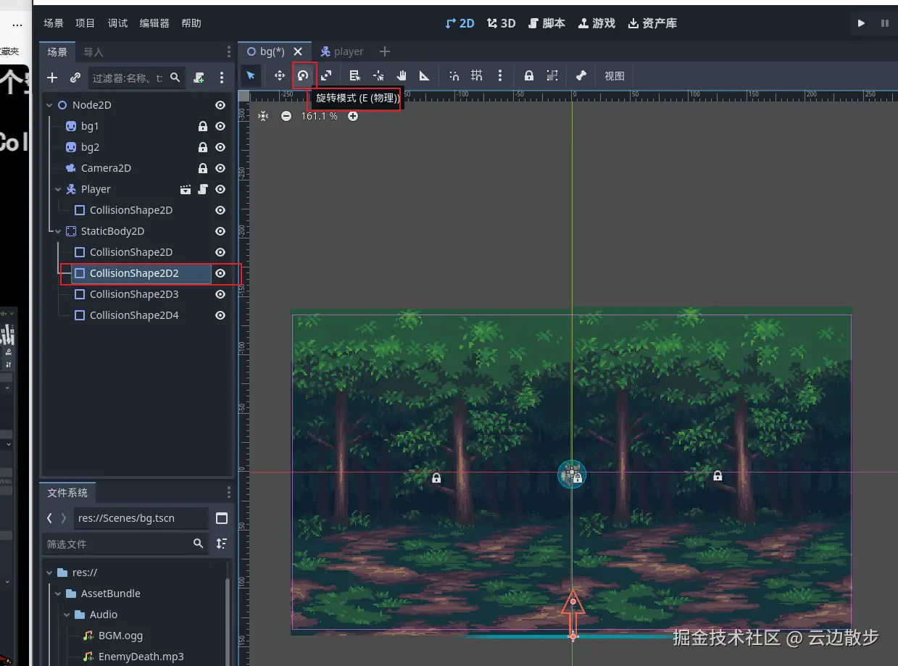898x666 pixels.
Task: Switch to the player scene tab
Action: 342,51
